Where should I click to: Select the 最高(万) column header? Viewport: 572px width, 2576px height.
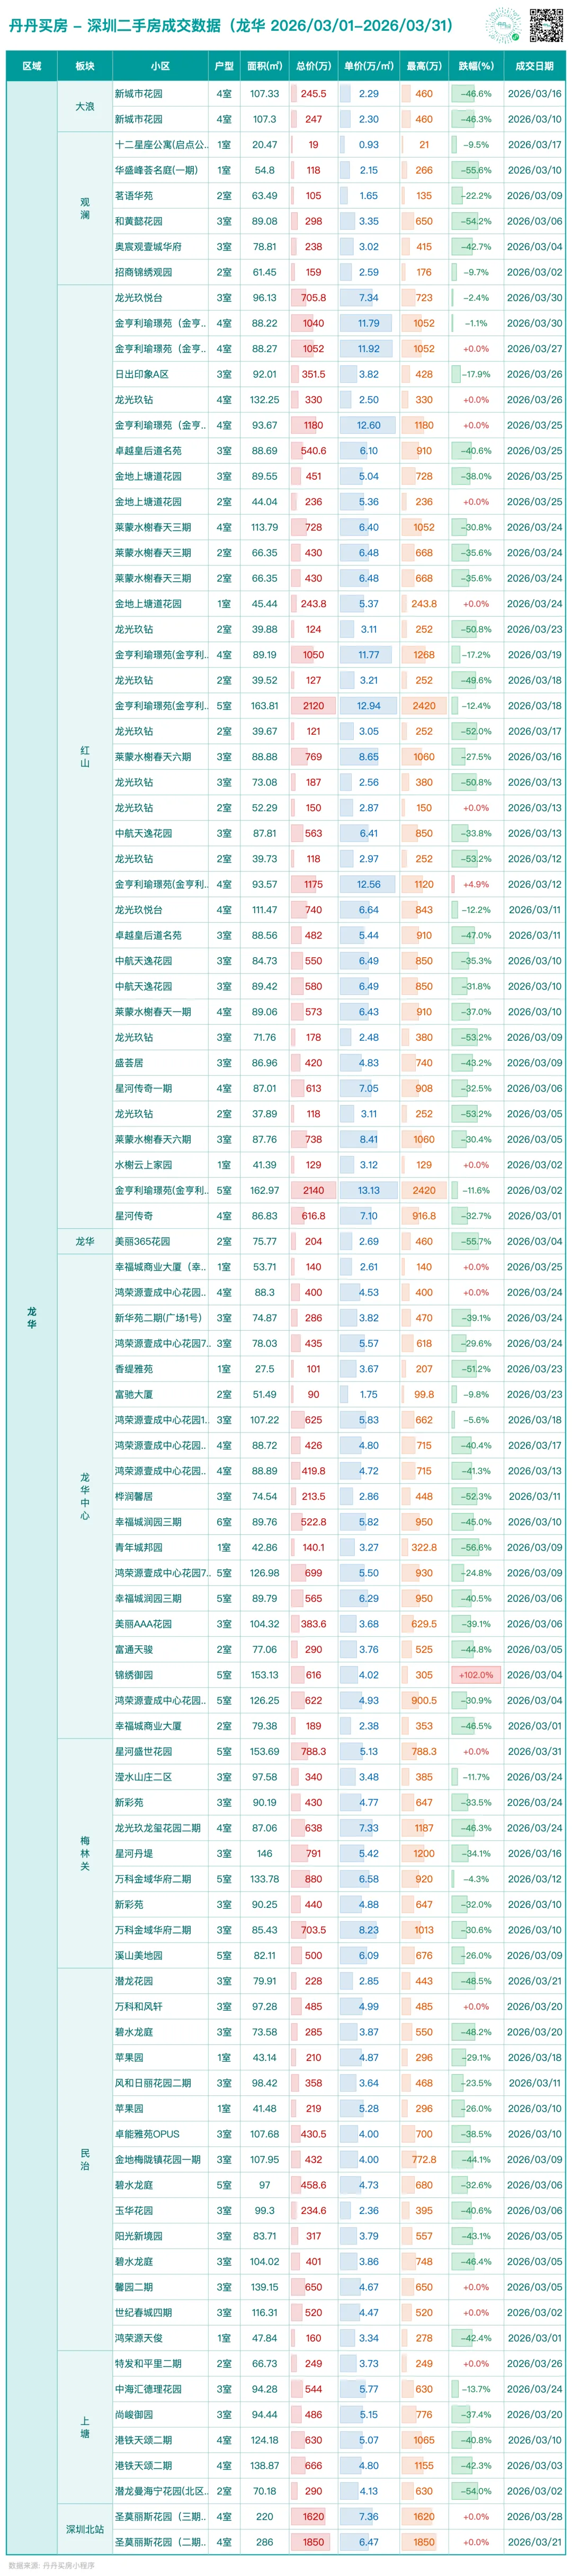424,66
